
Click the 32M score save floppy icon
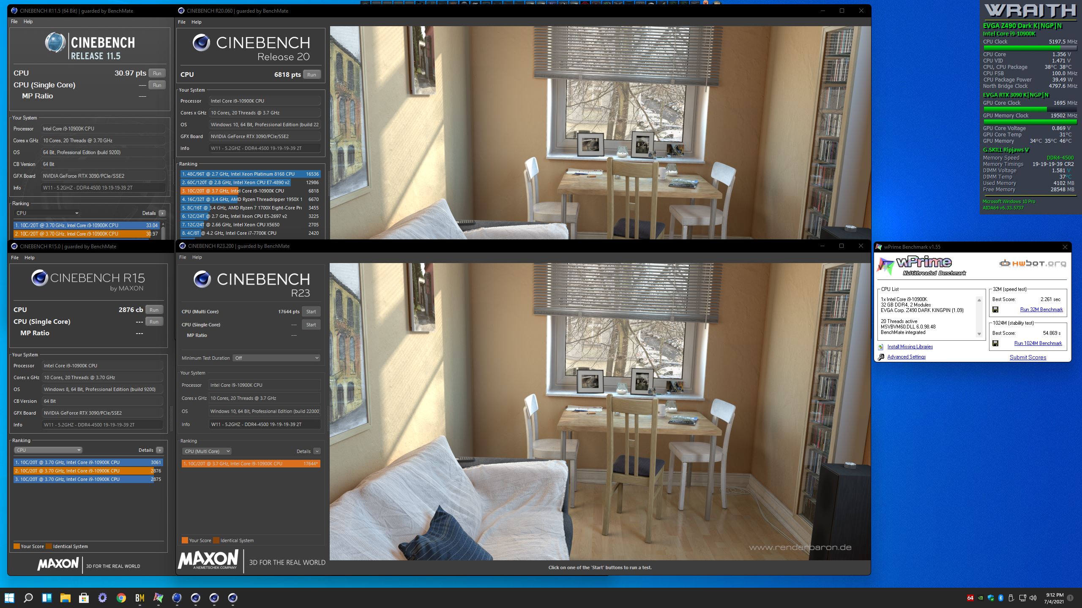point(995,309)
